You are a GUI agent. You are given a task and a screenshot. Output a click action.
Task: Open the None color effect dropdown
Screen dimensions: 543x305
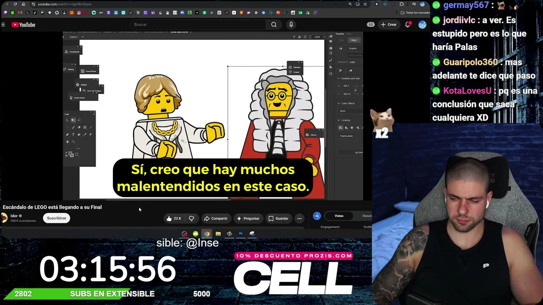(x=350, y=111)
